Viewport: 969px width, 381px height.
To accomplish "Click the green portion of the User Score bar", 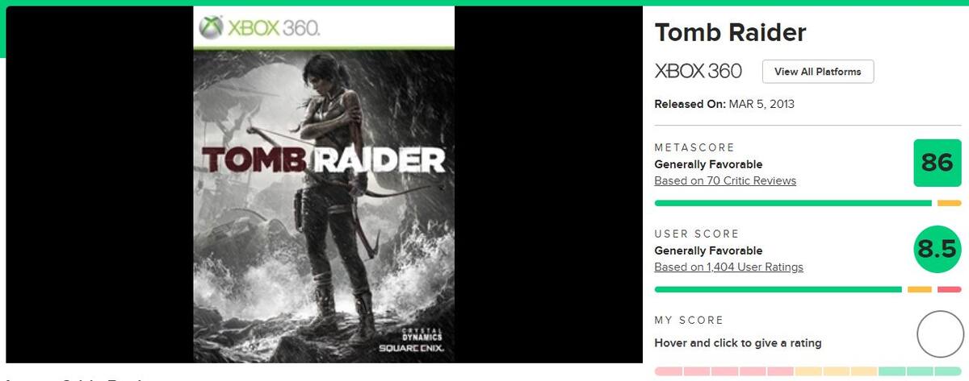I will coord(778,289).
